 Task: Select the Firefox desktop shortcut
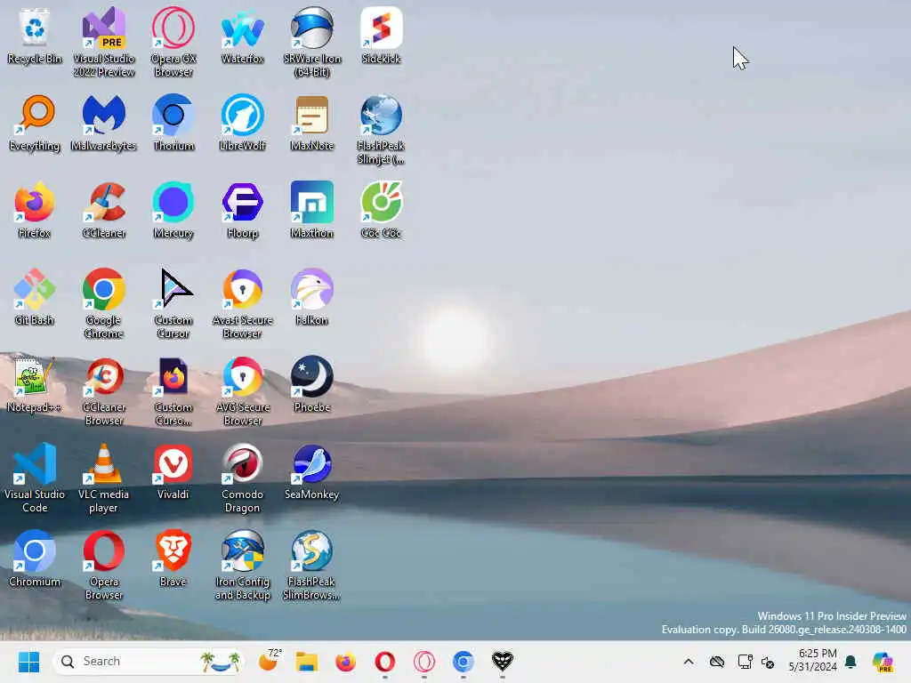click(35, 210)
